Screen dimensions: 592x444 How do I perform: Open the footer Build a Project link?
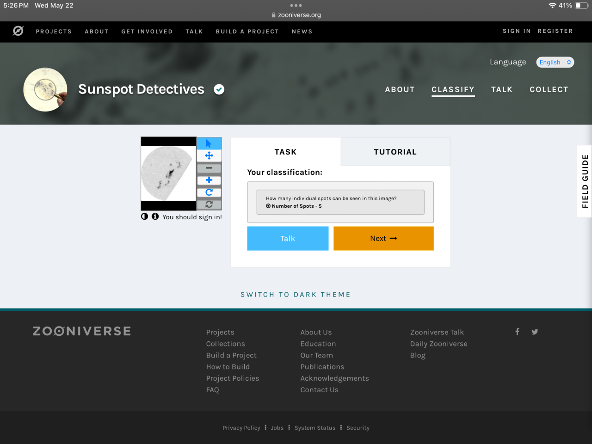[x=231, y=355]
